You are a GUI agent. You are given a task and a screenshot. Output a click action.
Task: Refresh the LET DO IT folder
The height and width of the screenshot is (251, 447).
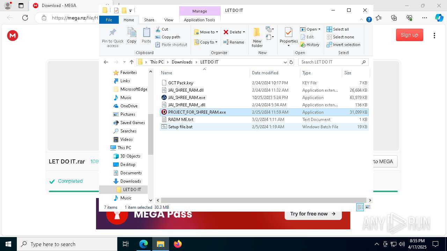tap(291, 62)
